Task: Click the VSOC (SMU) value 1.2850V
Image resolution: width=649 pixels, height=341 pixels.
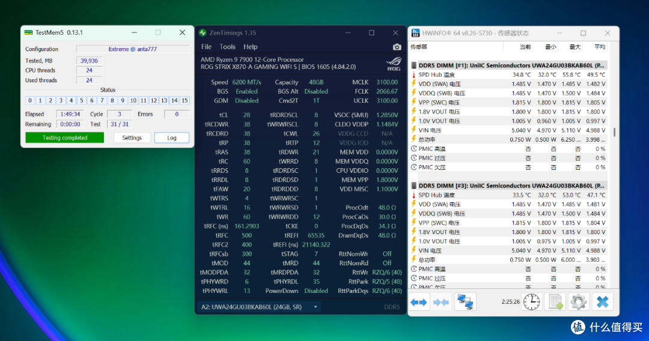Action: coord(386,115)
